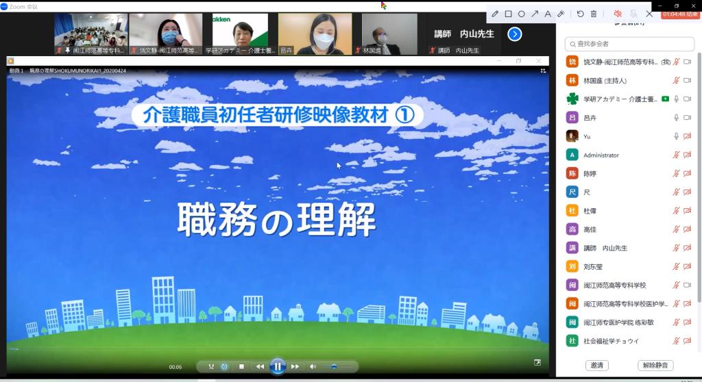Toggle microphone for participant 呂卉
The image size is (702, 382).
676,118
